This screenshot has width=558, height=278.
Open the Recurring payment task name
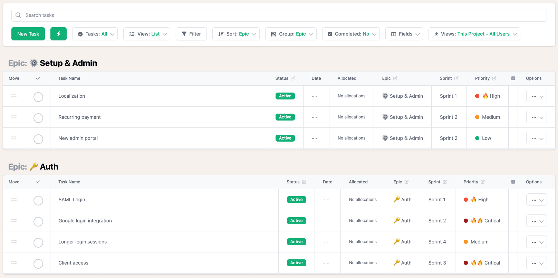point(79,117)
